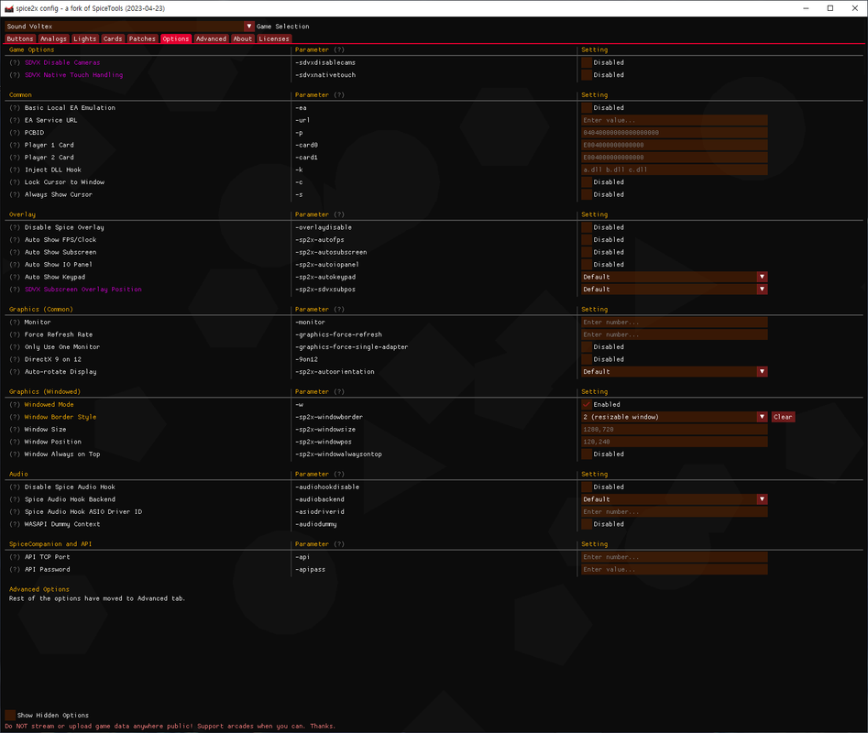
Task: Switch to the Analogs tab
Action: pyautogui.click(x=53, y=38)
